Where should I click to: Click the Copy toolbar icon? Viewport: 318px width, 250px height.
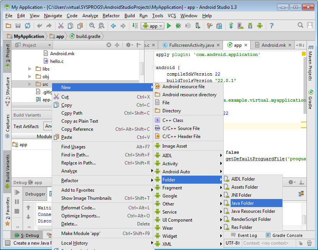click(x=70, y=26)
